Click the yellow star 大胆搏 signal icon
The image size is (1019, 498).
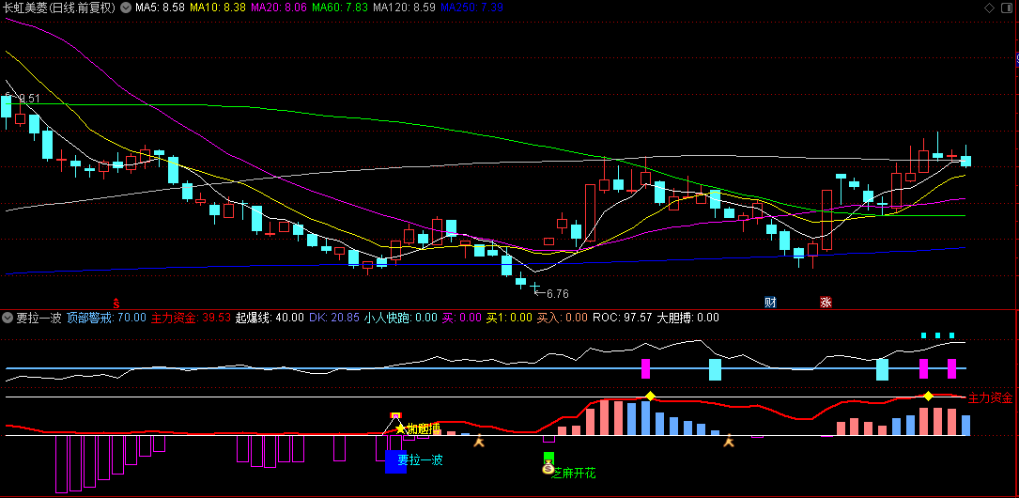(400, 428)
